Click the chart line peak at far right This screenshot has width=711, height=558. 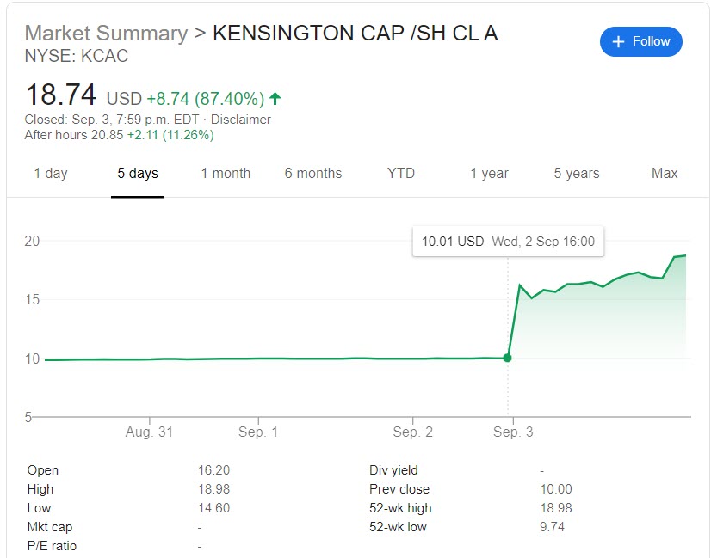click(x=685, y=255)
